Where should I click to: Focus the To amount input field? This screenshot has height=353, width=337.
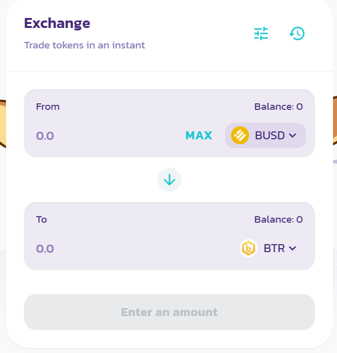135,249
